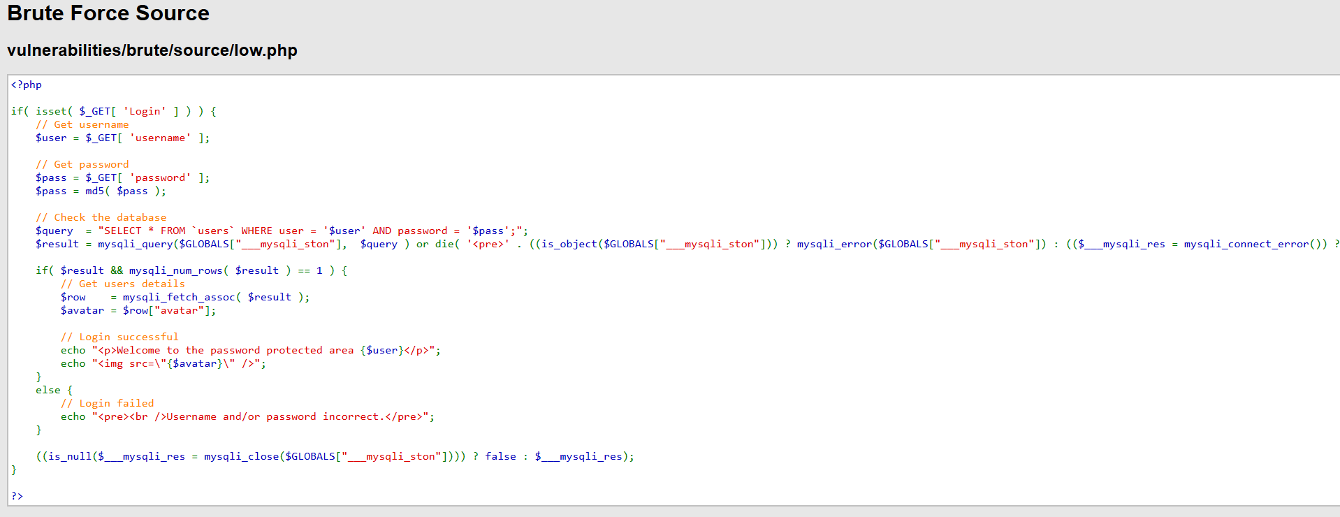Image resolution: width=1340 pixels, height=517 pixels.
Task: Select the "// Get password" comment
Action: [82, 164]
